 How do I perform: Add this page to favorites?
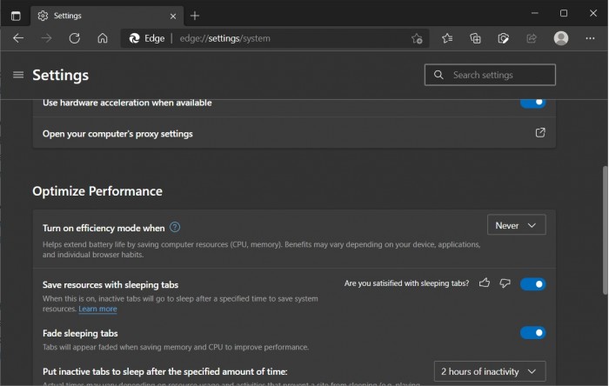(417, 38)
